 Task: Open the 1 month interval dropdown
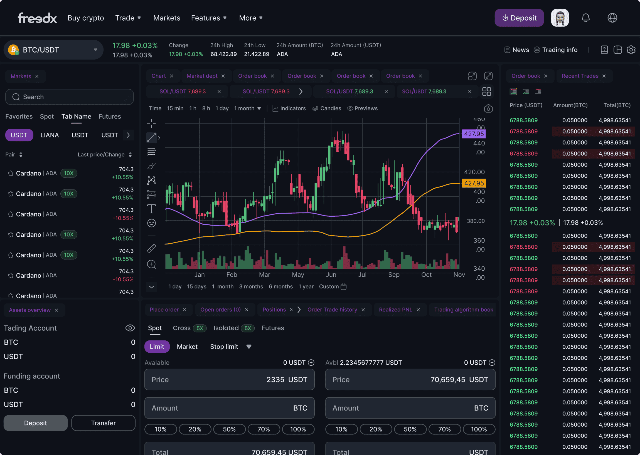click(x=248, y=108)
